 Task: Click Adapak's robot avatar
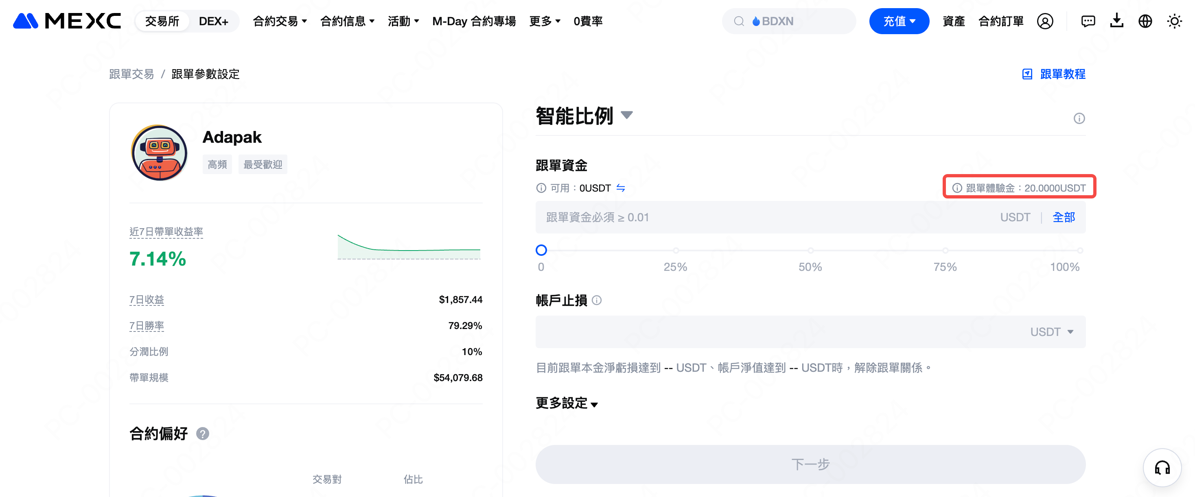tap(159, 153)
